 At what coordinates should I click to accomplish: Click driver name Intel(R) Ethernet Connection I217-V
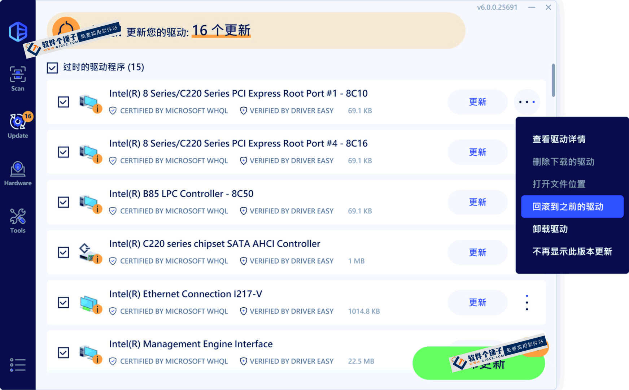coord(185,294)
